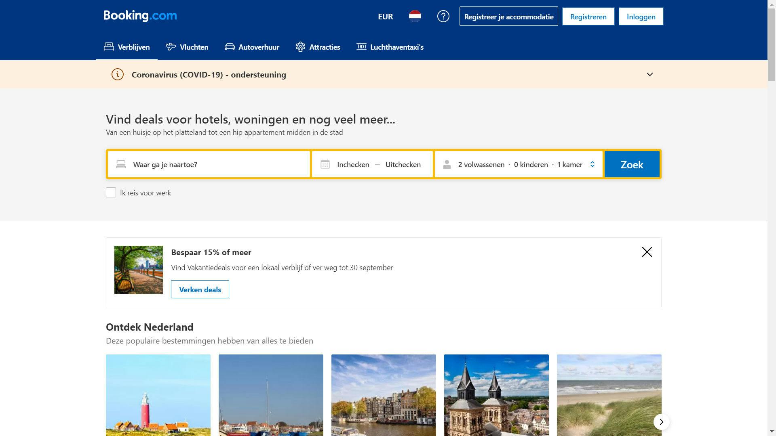Click the COVID-19 info icon
Screen dimensions: 776x436
click(x=117, y=74)
